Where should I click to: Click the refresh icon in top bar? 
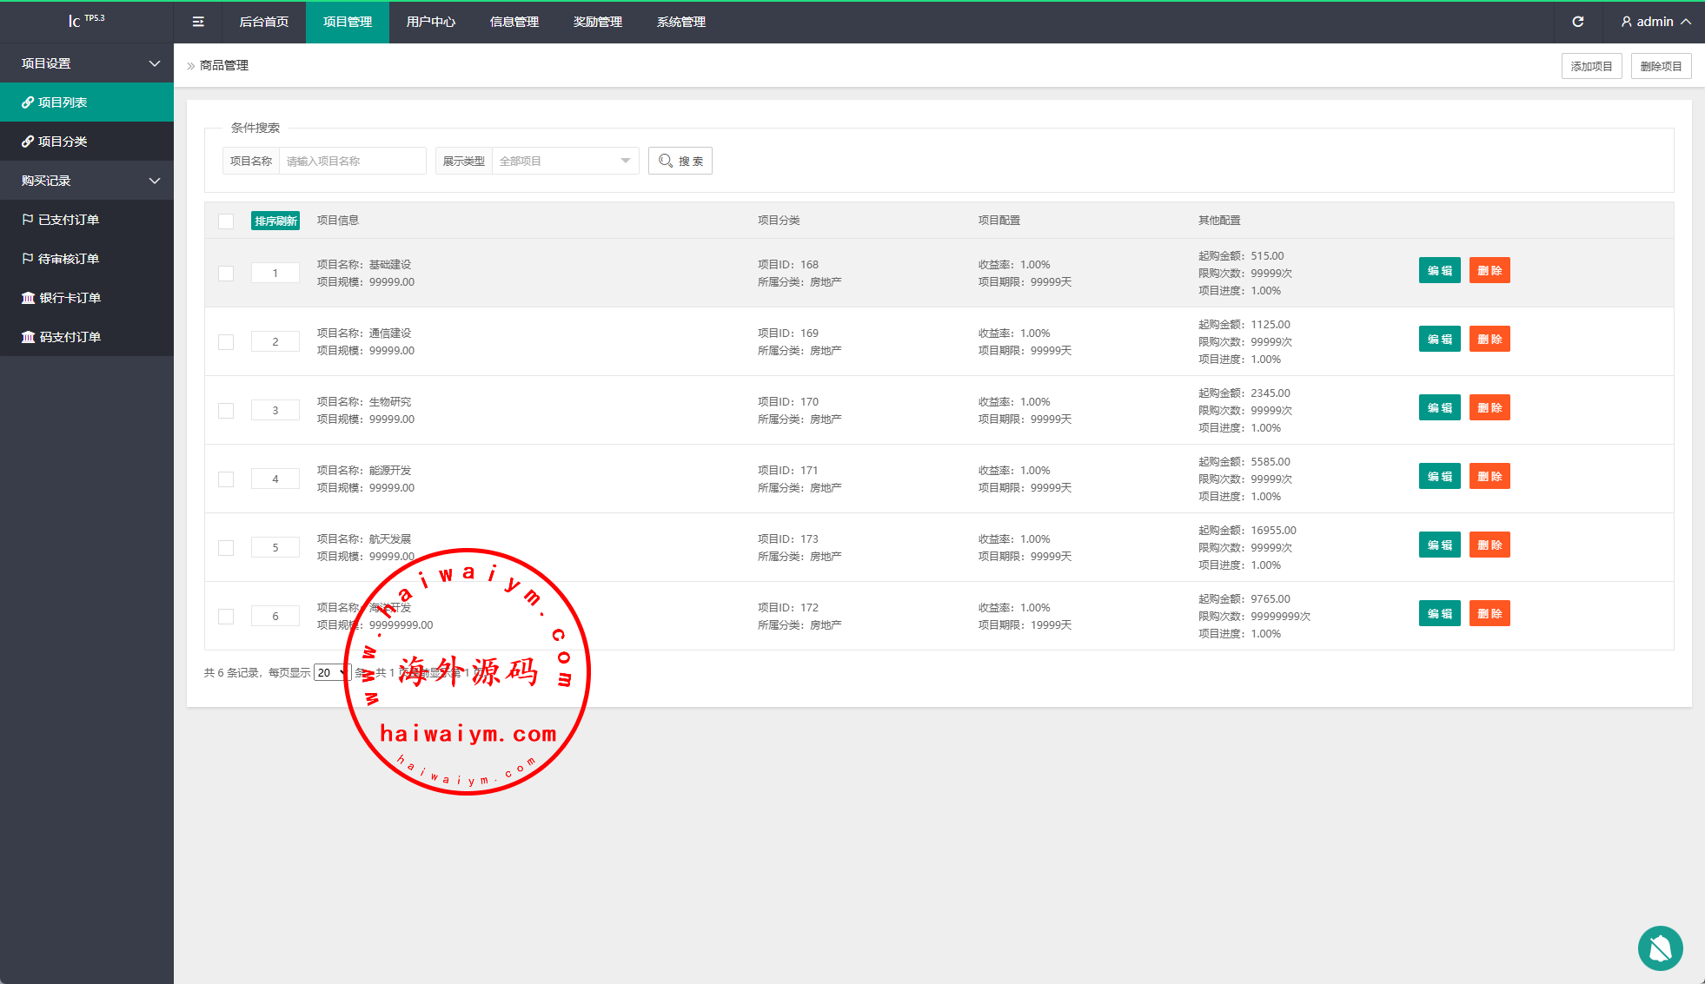coord(1578,22)
